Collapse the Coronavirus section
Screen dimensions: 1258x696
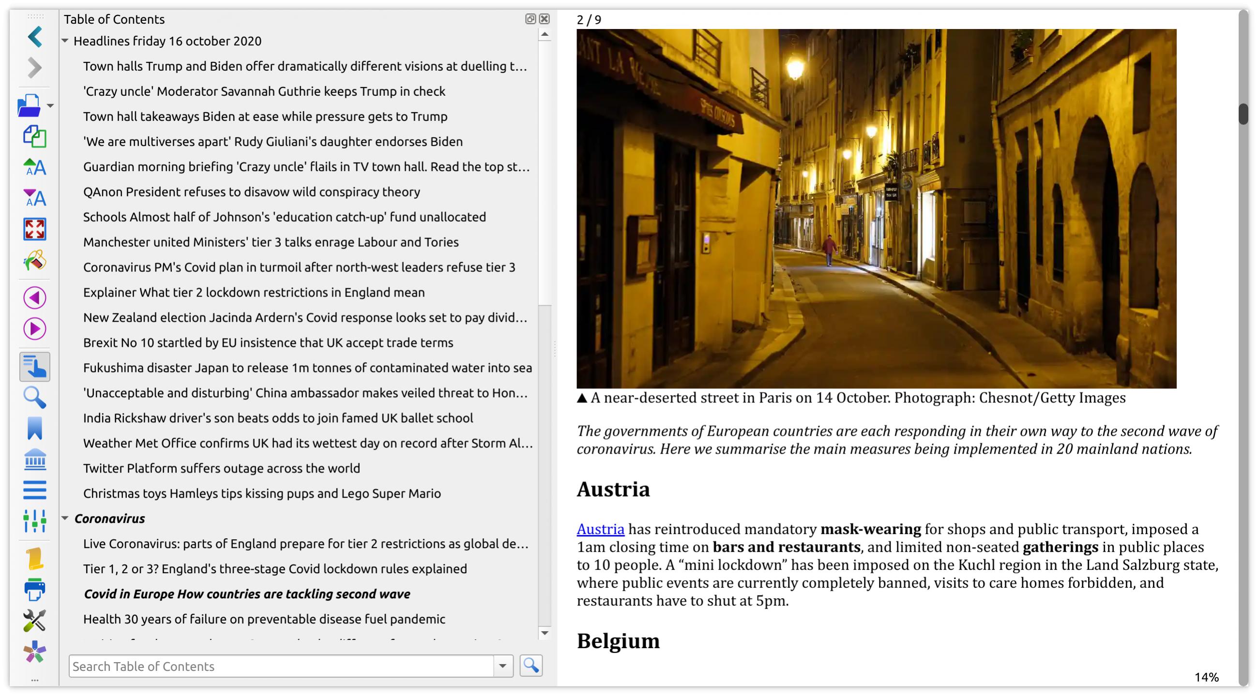click(65, 518)
